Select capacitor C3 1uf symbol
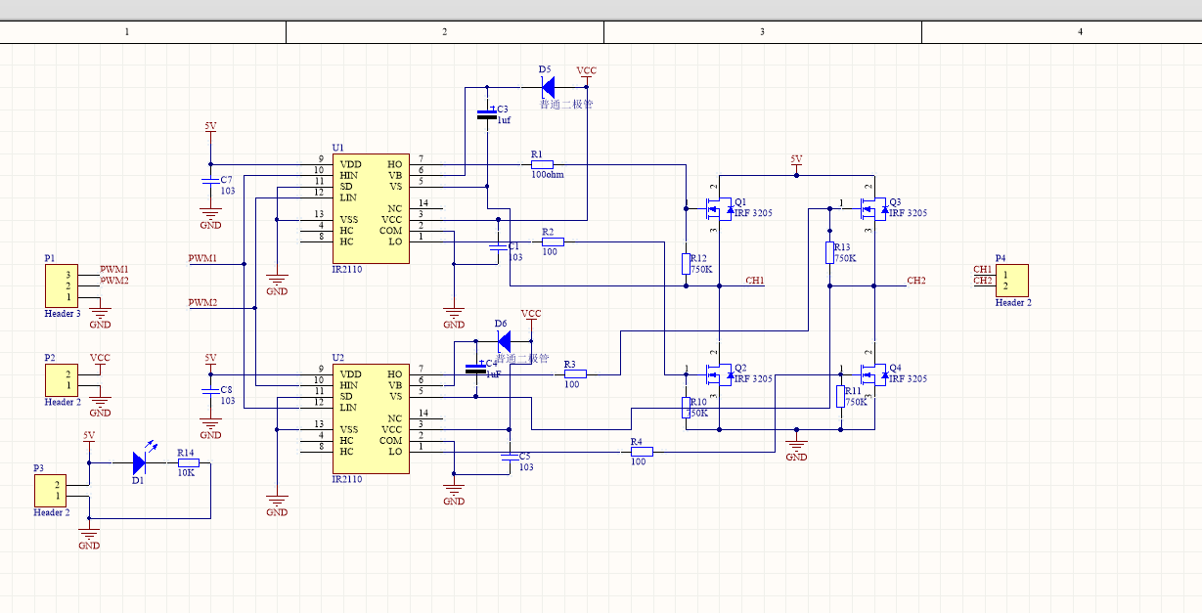The image size is (1202, 613). tap(487, 115)
